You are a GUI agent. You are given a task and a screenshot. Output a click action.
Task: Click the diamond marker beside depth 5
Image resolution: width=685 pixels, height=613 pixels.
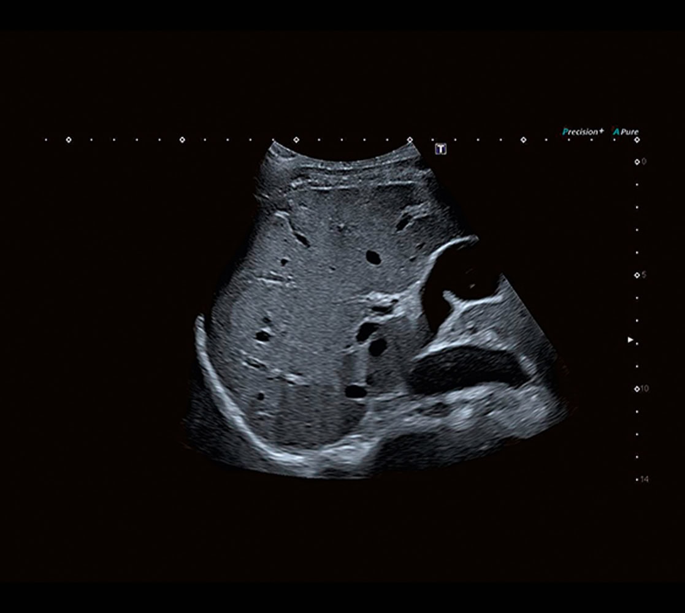coord(637,275)
